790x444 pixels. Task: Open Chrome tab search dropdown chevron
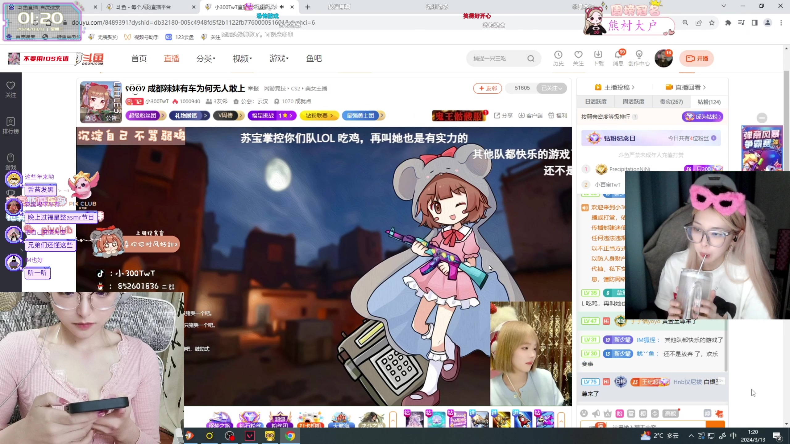tap(724, 6)
